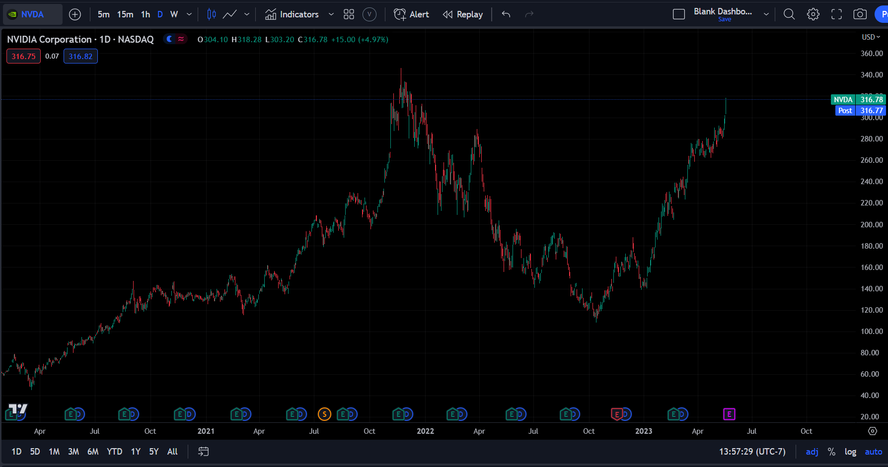888x467 pixels.
Task: Open chart settings gear icon
Action: [813, 14]
